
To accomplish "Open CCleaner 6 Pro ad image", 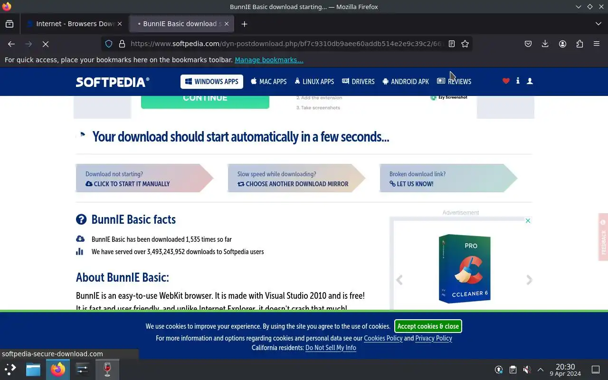I will tap(465, 268).
